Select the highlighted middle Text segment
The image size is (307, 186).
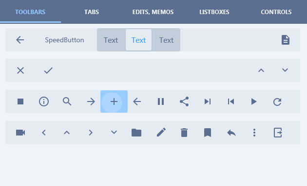tap(138, 40)
